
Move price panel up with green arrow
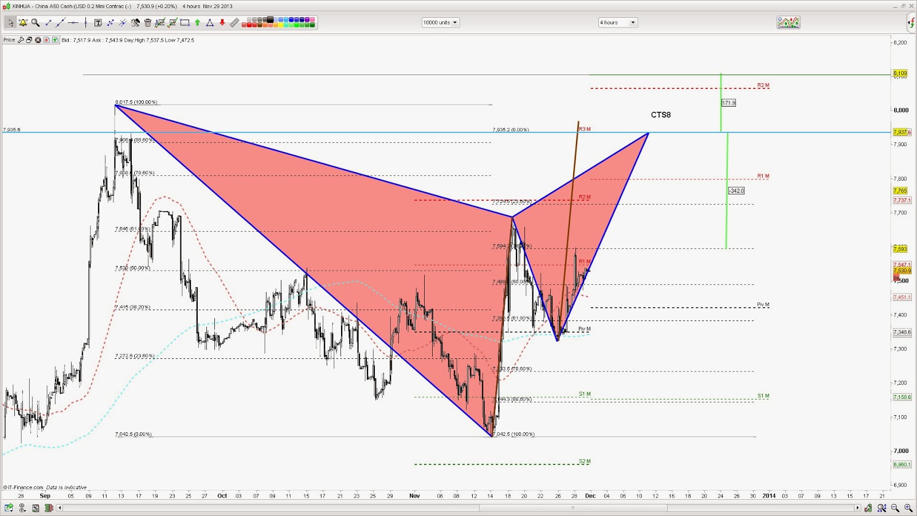tap(55, 40)
